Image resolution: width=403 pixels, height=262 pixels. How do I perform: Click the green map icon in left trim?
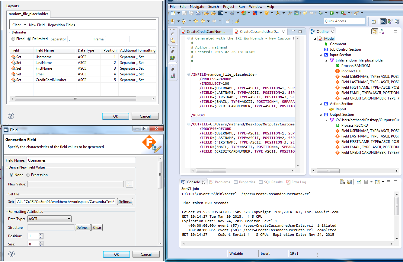173,58
